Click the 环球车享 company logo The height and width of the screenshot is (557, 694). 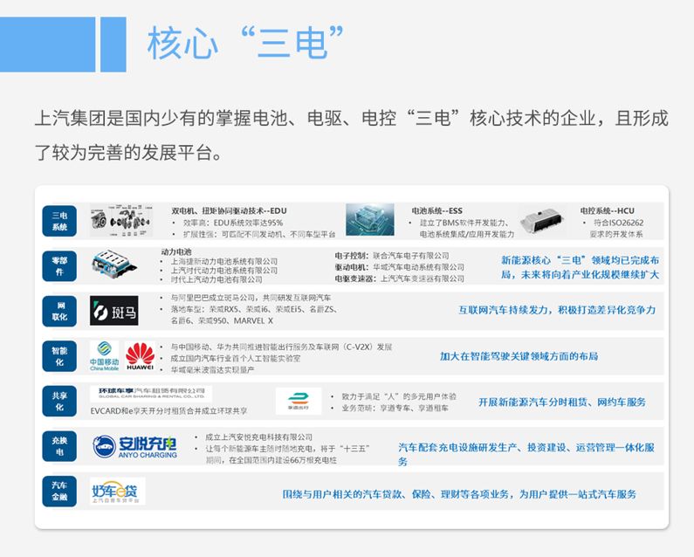151,393
